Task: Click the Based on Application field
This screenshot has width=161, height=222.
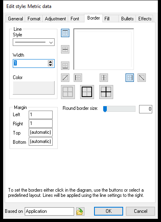Action: [49, 211]
